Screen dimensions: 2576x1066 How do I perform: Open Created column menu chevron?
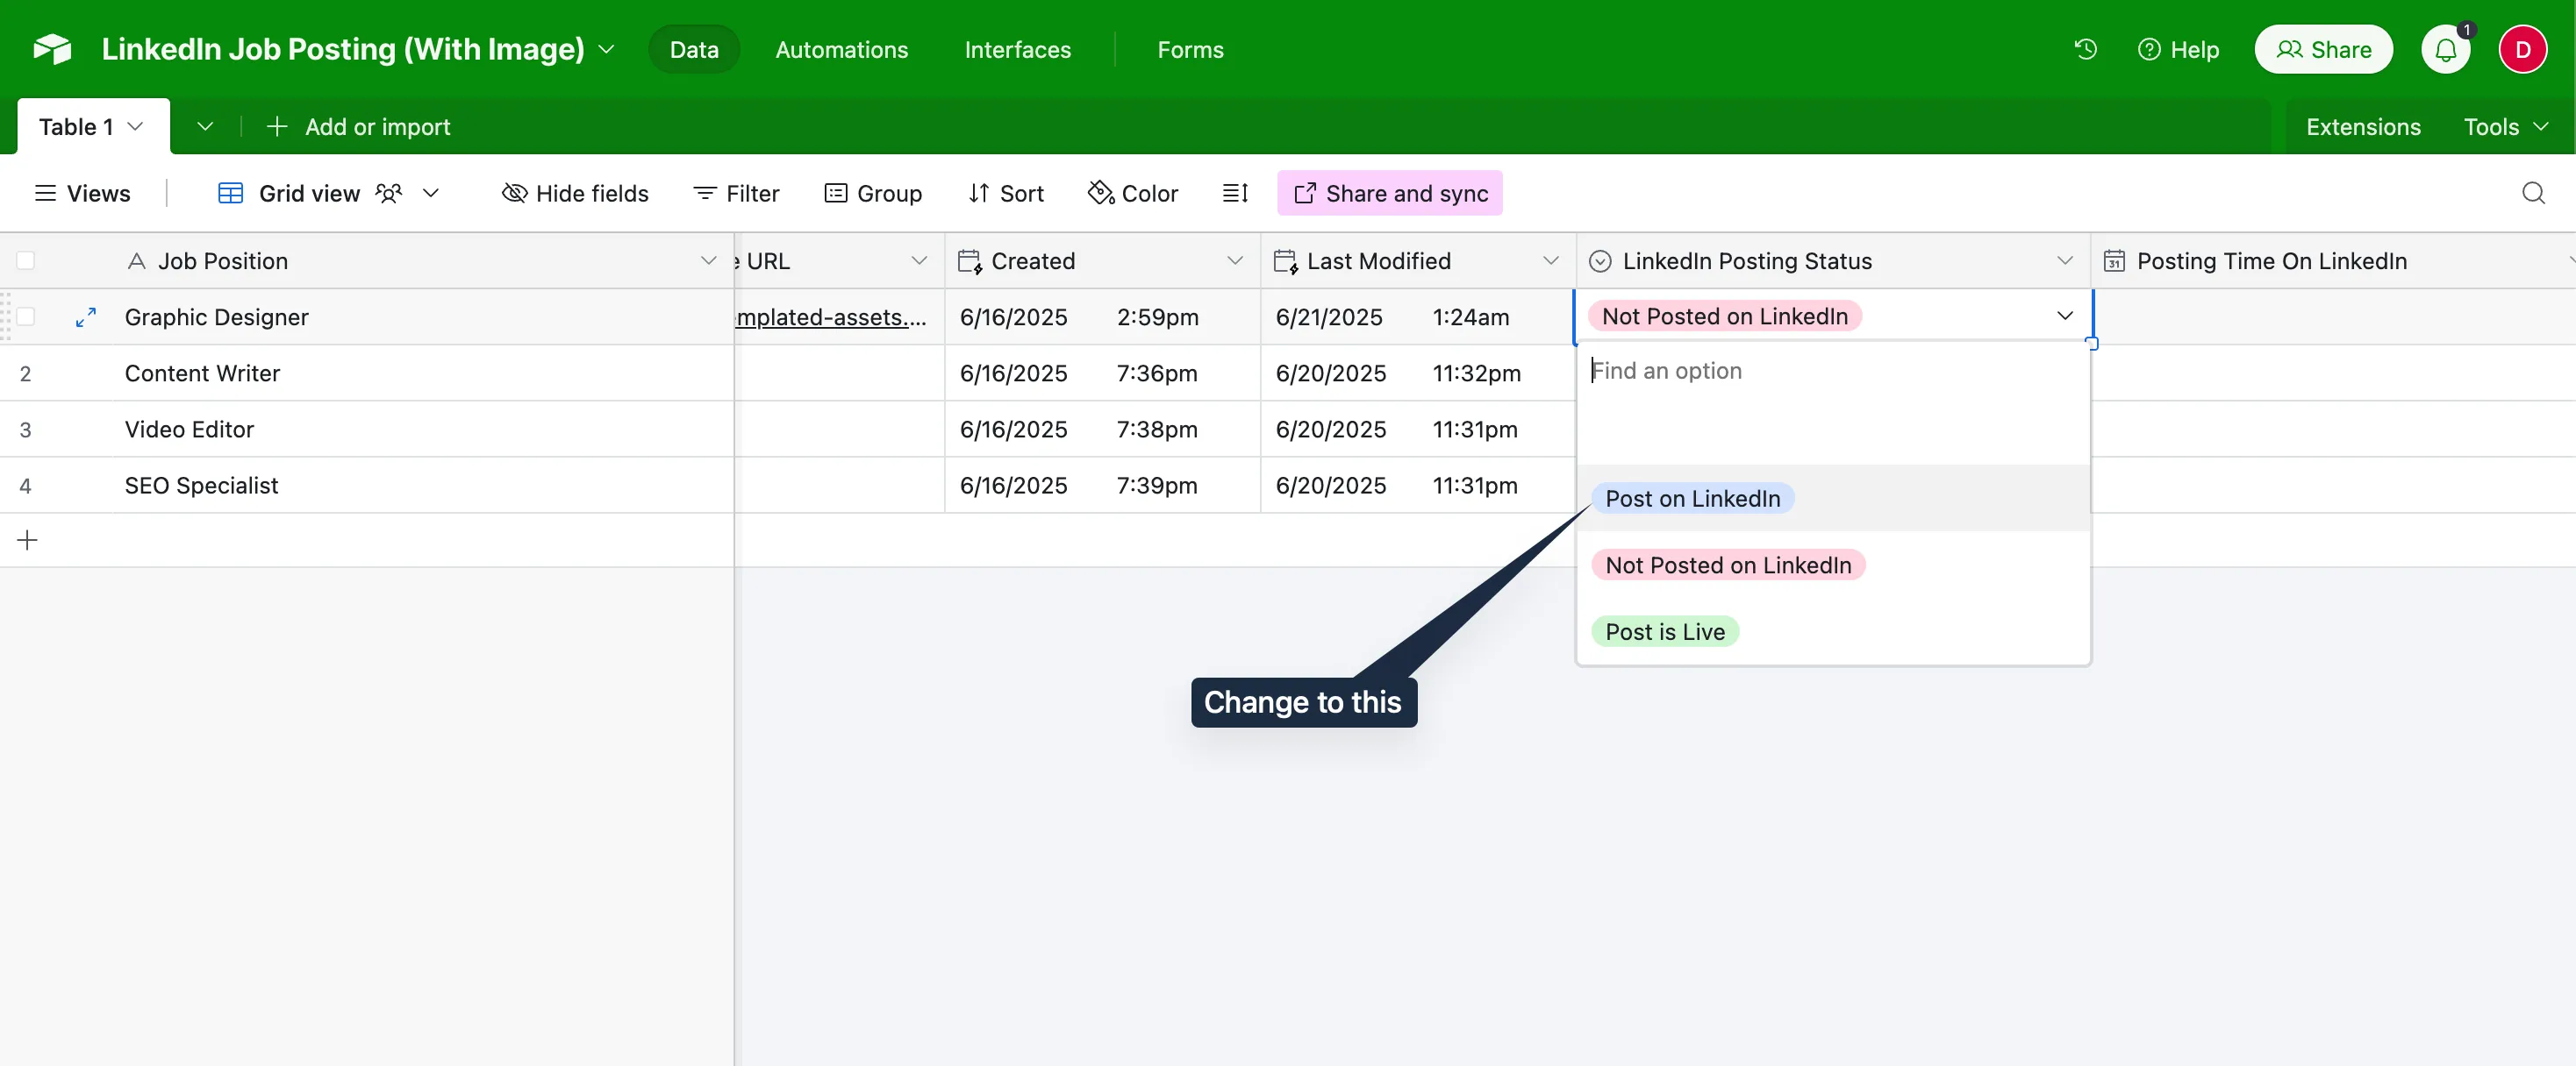click(1235, 260)
